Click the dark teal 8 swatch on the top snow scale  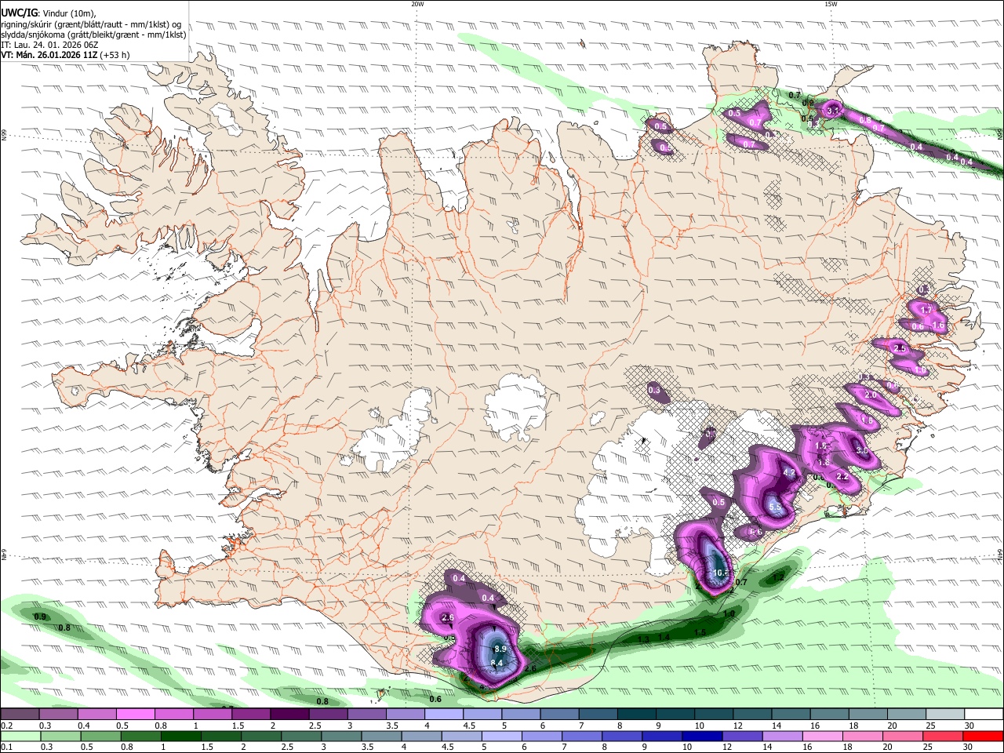637,715
